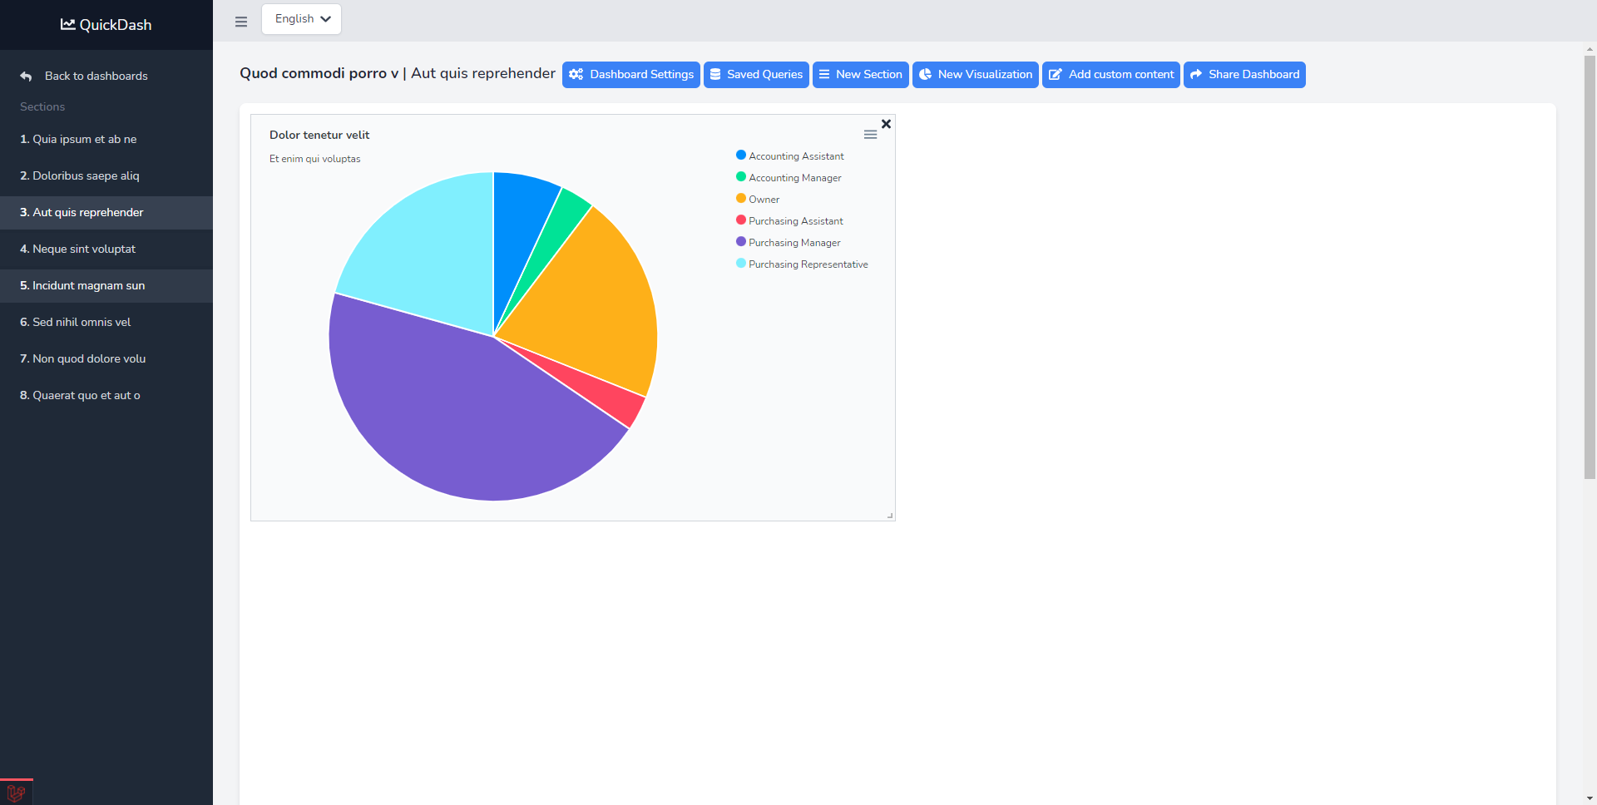Open the chart hamburger menu icon

click(870, 135)
